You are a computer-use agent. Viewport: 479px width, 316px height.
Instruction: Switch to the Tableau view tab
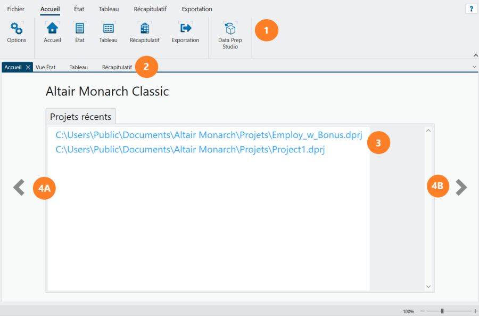[79, 67]
